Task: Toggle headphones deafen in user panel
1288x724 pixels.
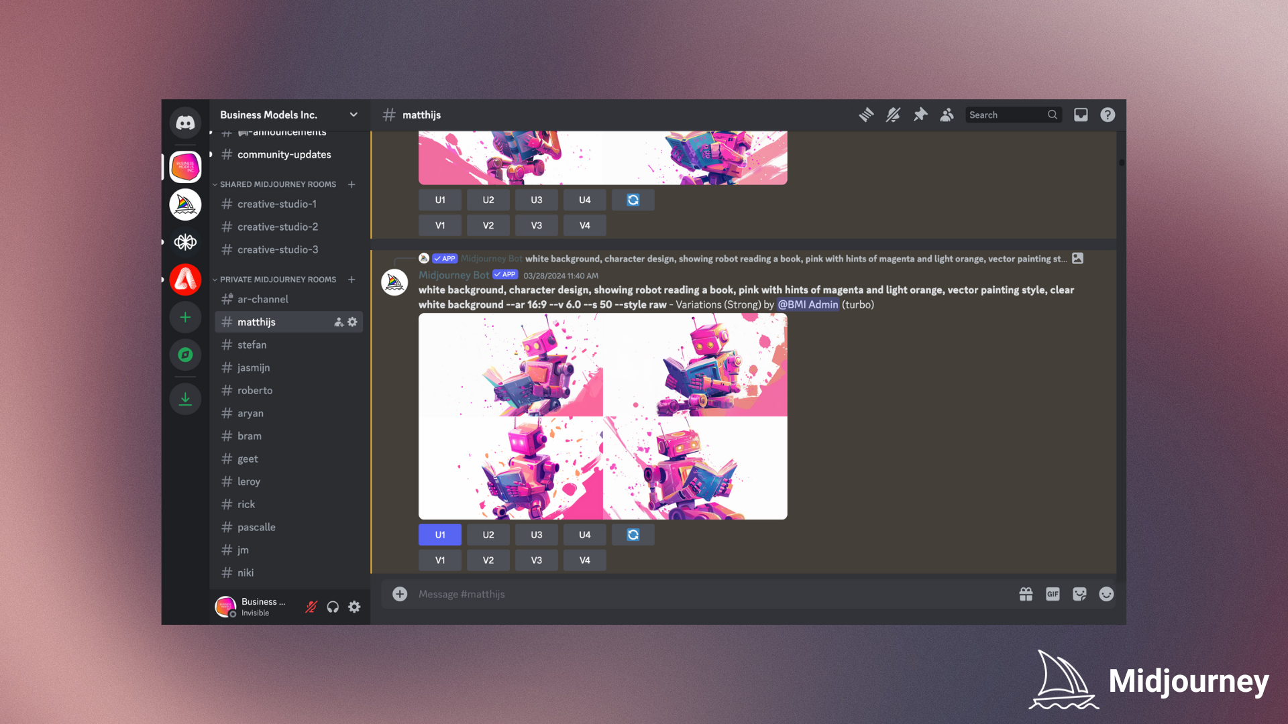Action: pos(333,607)
